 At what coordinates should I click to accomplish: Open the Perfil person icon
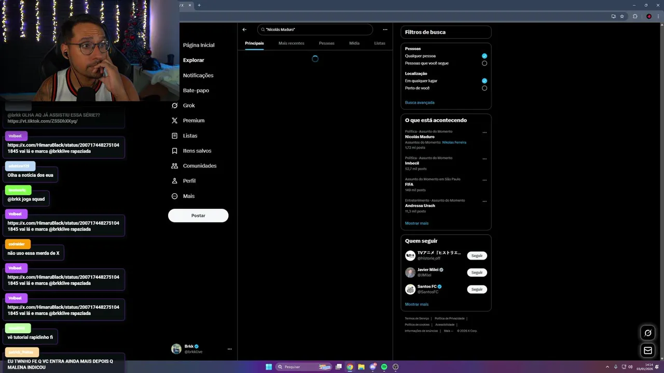pos(174,181)
